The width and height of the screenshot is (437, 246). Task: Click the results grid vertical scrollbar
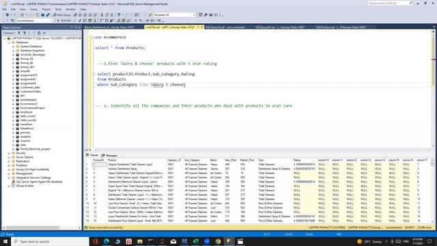432,191
